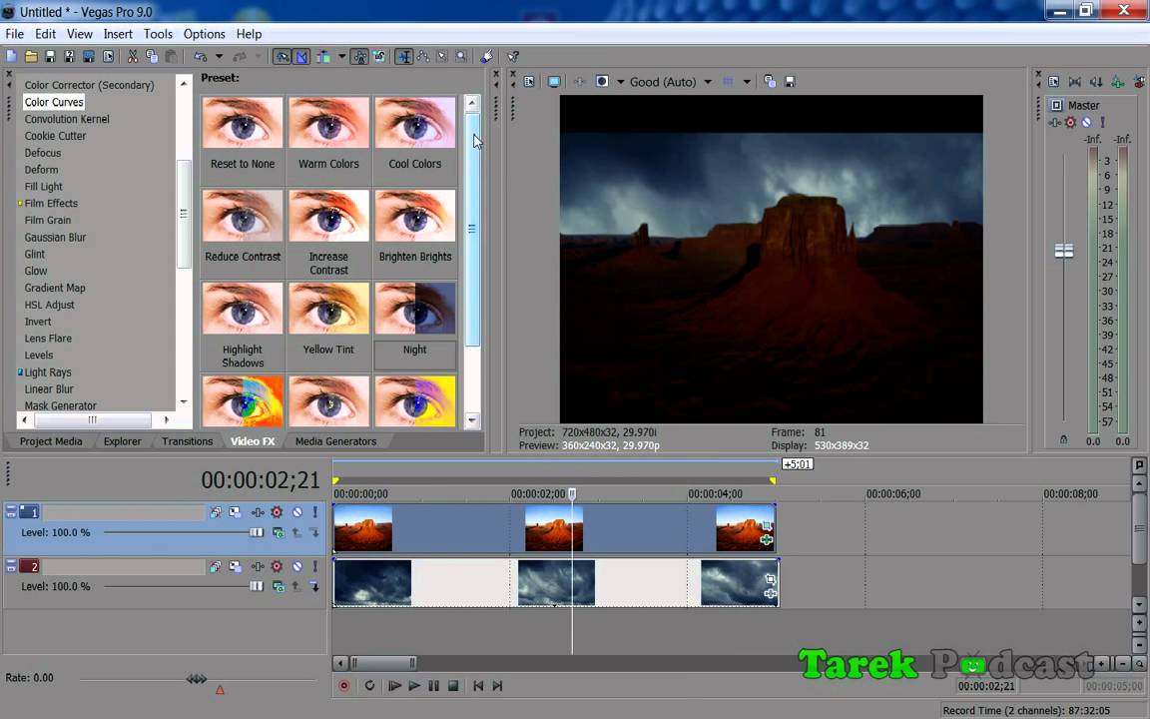
Task: Open track 1 compositing mode
Action: (x=278, y=532)
